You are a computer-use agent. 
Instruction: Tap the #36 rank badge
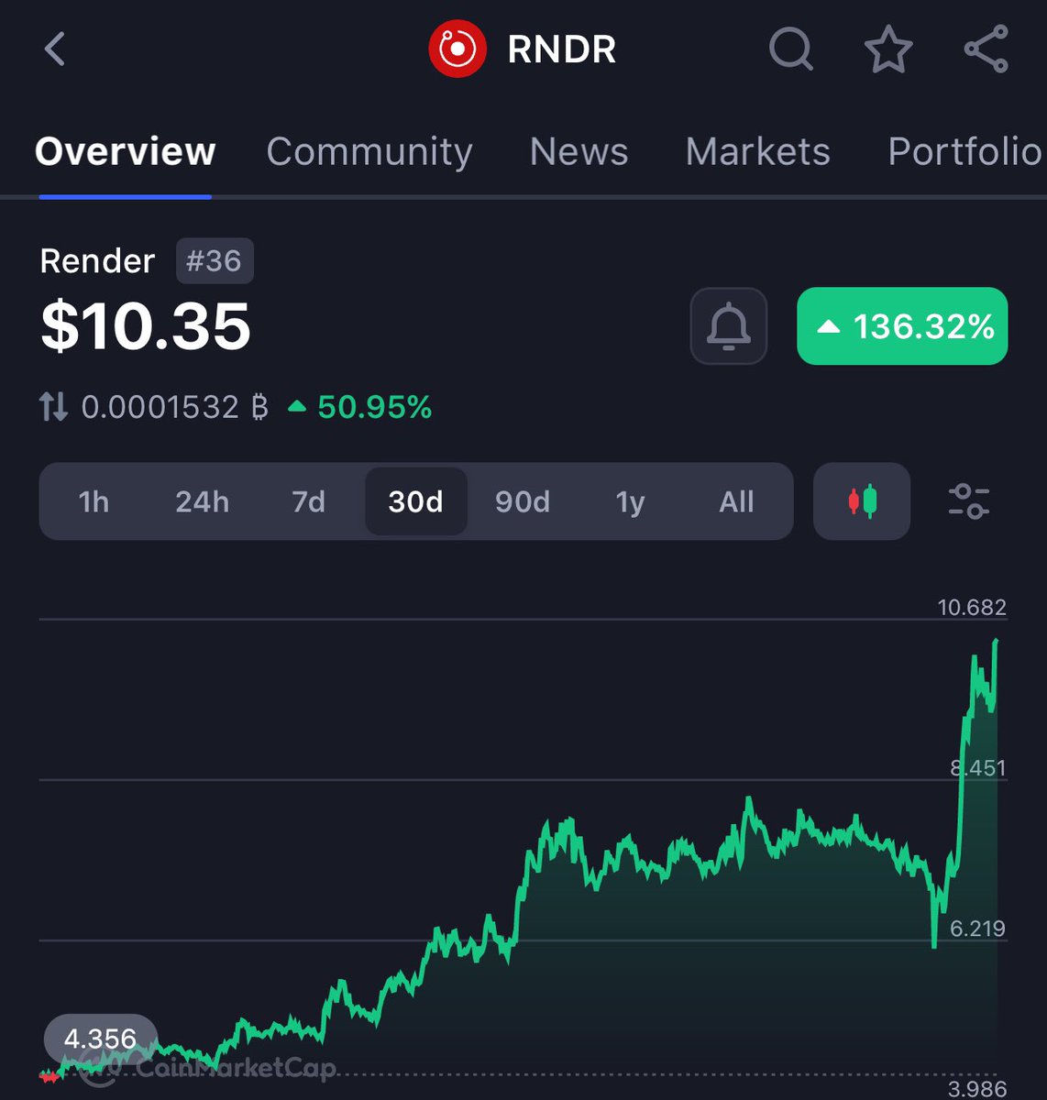215,261
